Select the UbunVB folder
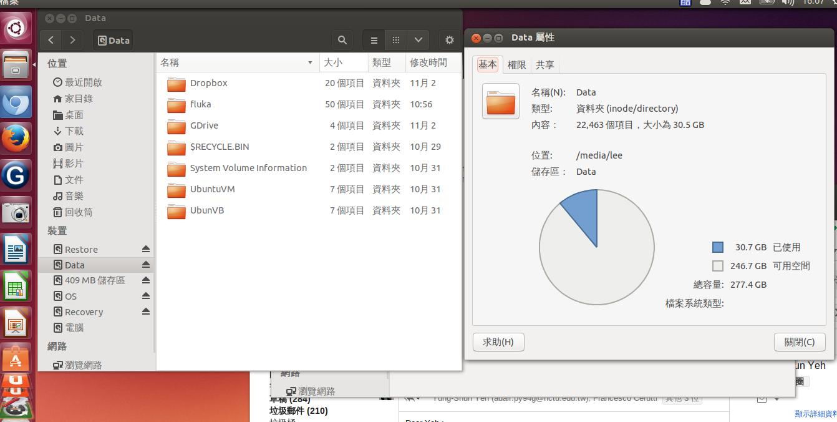The image size is (837, 422). click(x=309, y=210)
